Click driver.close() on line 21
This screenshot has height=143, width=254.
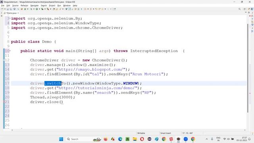[46, 102]
